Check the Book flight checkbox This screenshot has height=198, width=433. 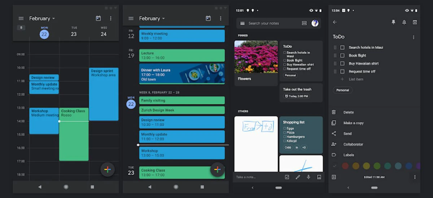tap(342, 55)
